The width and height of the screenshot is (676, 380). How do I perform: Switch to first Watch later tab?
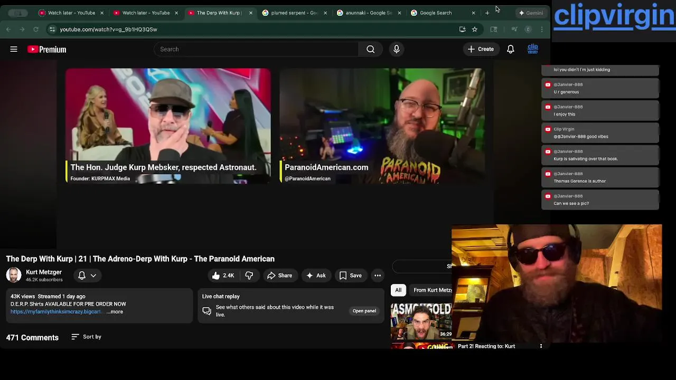[x=71, y=13]
